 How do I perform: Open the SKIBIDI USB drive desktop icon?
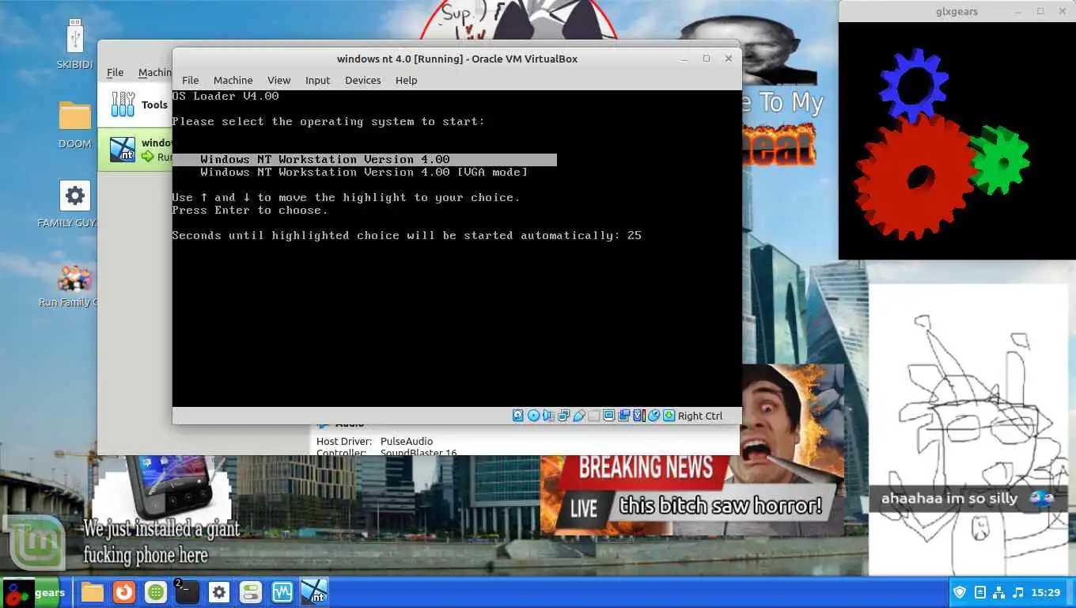75,45
